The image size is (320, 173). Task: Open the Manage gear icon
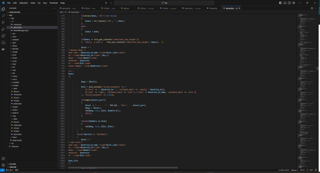3,165
